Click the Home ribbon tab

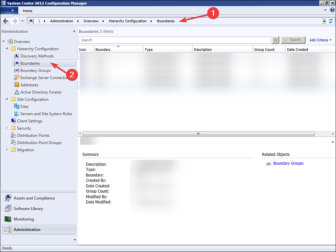[27, 10]
